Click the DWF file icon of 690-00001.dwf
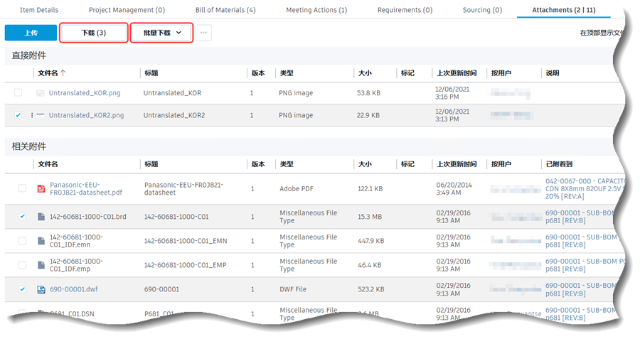This screenshot has height=339, width=640. point(41,289)
